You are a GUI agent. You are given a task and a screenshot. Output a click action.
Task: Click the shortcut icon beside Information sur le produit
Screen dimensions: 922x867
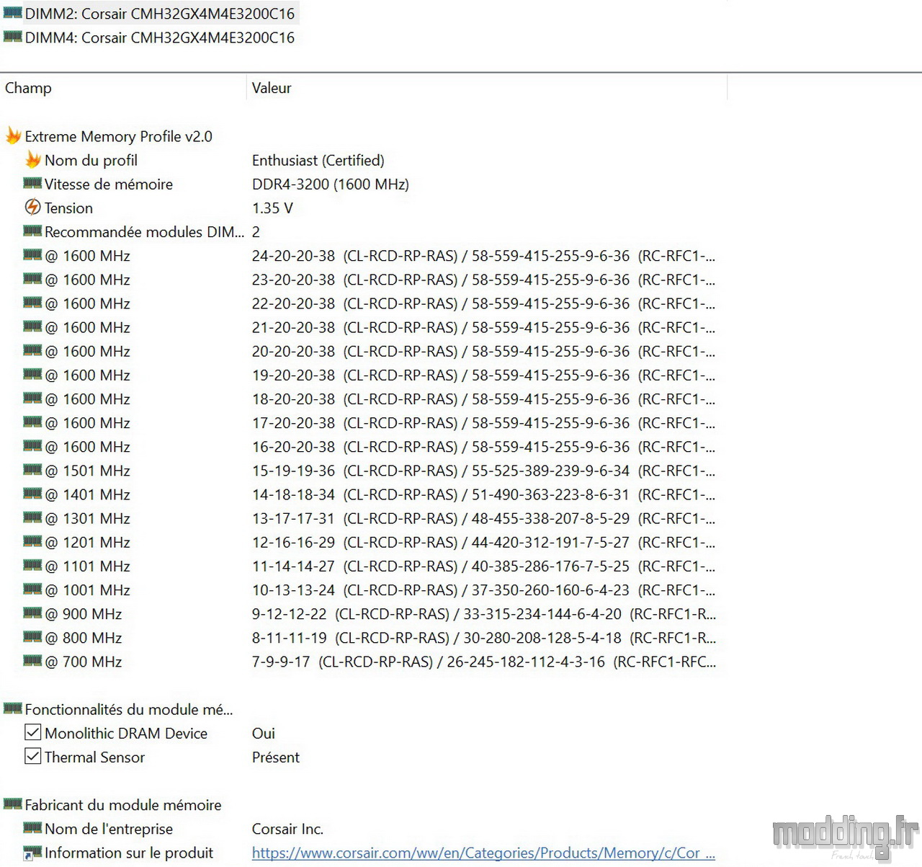click(32, 853)
